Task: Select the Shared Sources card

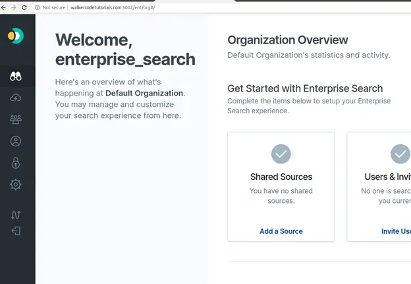Action: [x=281, y=186]
